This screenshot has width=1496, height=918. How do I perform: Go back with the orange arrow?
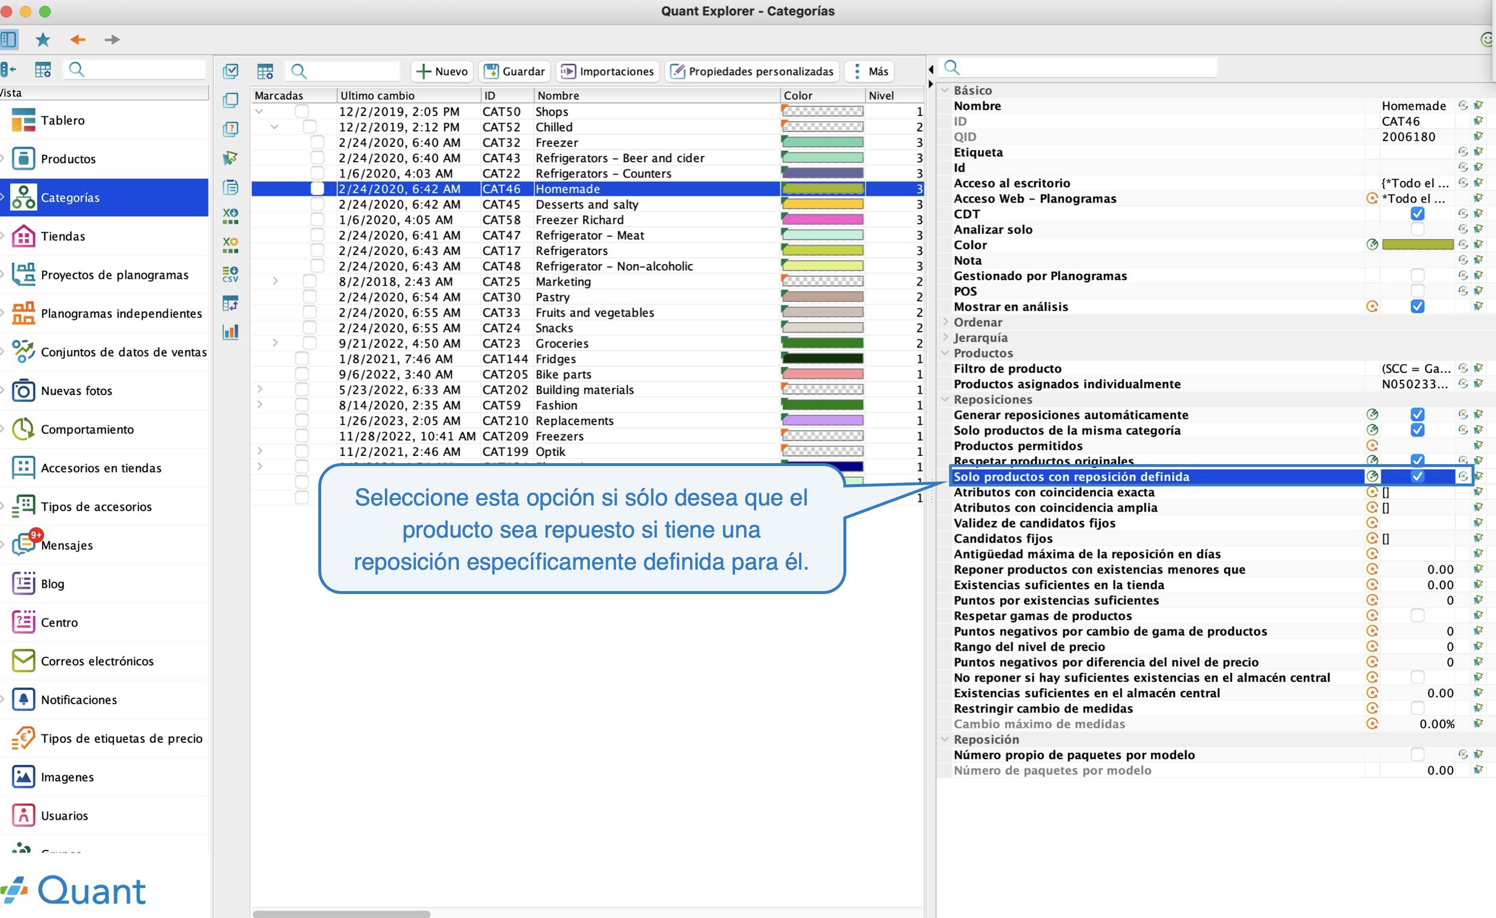(x=78, y=40)
